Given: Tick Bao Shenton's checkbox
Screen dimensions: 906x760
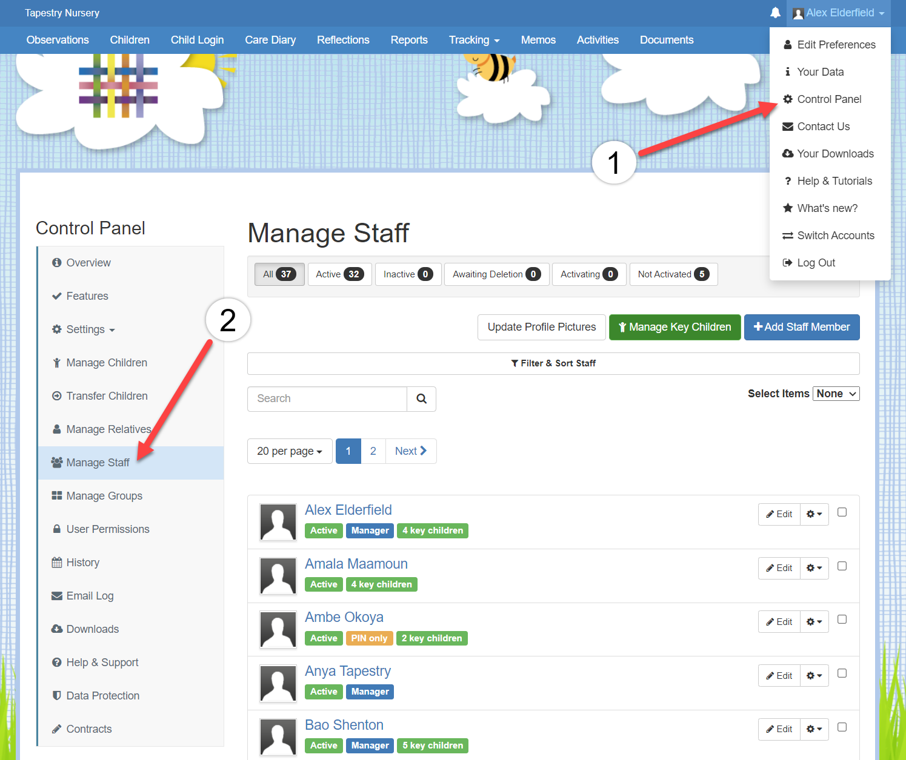Looking at the screenshot, I should (842, 727).
